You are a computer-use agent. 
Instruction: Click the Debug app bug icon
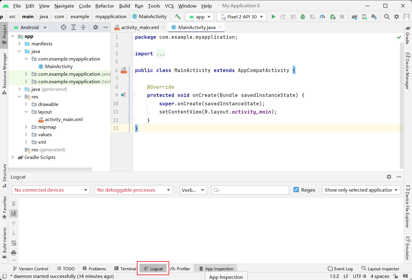302,17
